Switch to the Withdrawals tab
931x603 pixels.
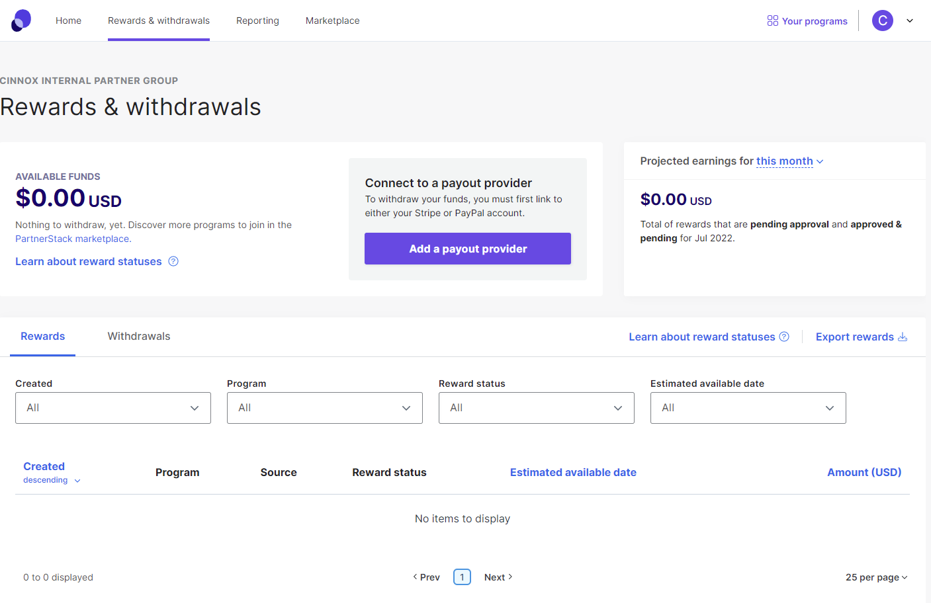tap(139, 337)
